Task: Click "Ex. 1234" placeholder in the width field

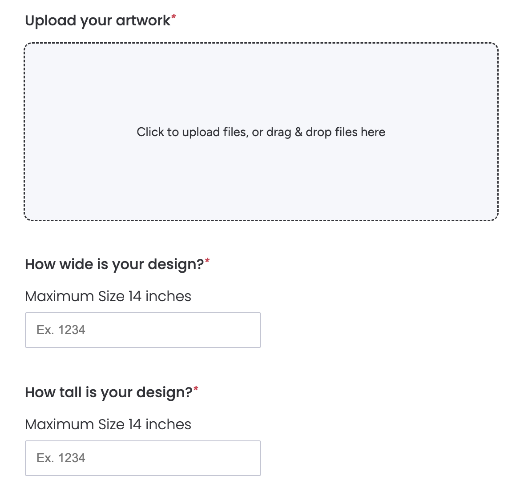Action: point(61,330)
